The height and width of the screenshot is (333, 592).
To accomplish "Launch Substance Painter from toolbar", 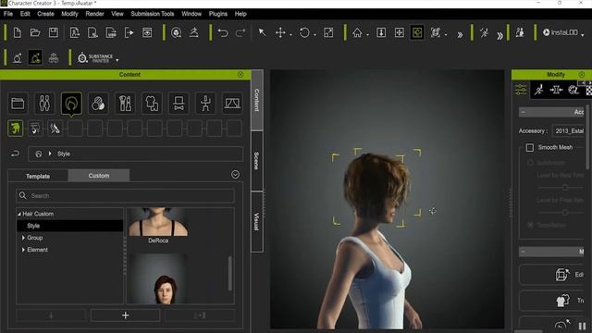I will [x=95, y=58].
